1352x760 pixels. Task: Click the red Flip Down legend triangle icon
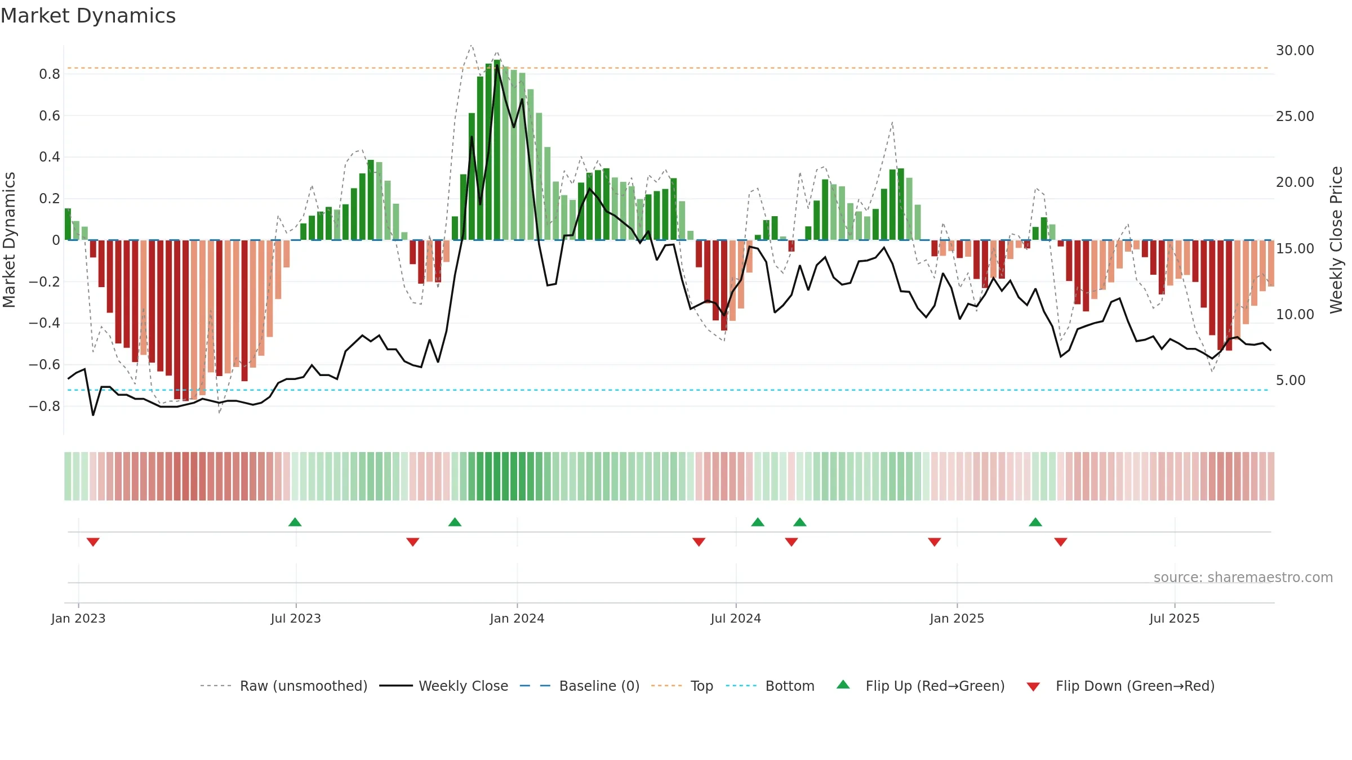pyautogui.click(x=1033, y=687)
